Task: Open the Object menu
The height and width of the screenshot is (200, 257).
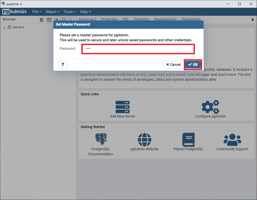Action: pyautogui.click(x=52, y=12)
